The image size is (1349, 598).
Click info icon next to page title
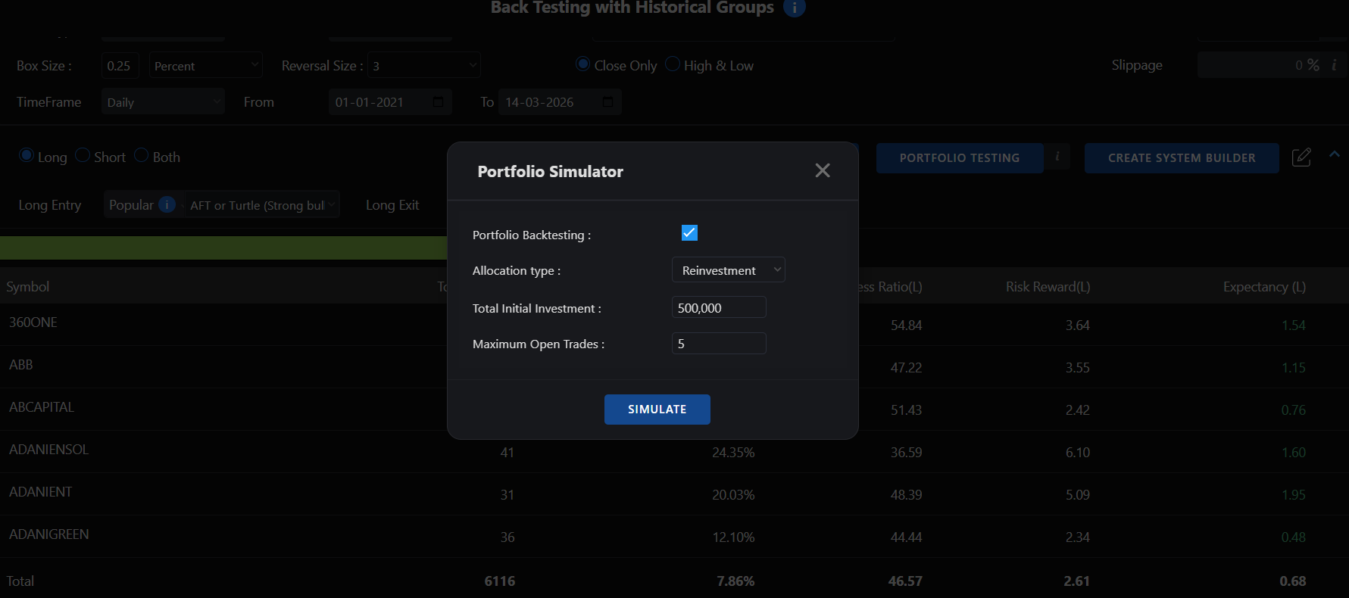coord(794,8)
